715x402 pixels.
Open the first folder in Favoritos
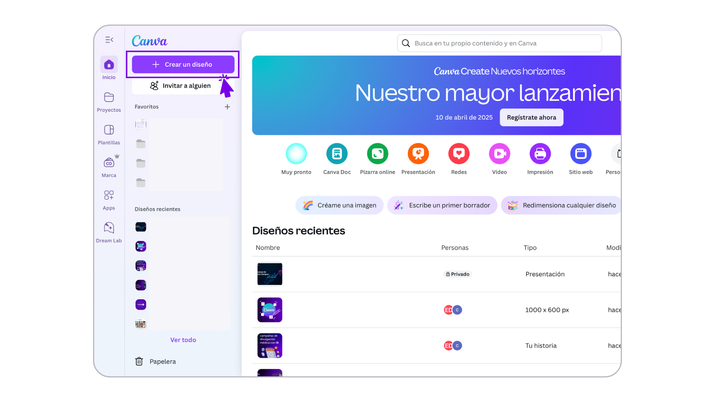tap(141, 144)
